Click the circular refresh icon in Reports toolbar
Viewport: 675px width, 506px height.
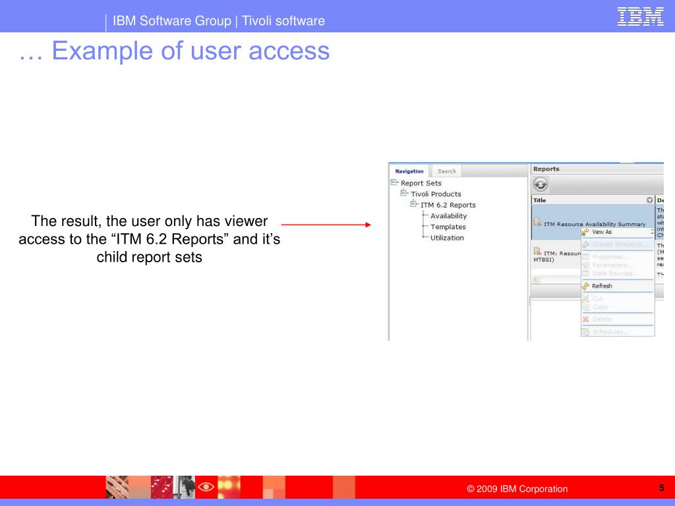541,184
